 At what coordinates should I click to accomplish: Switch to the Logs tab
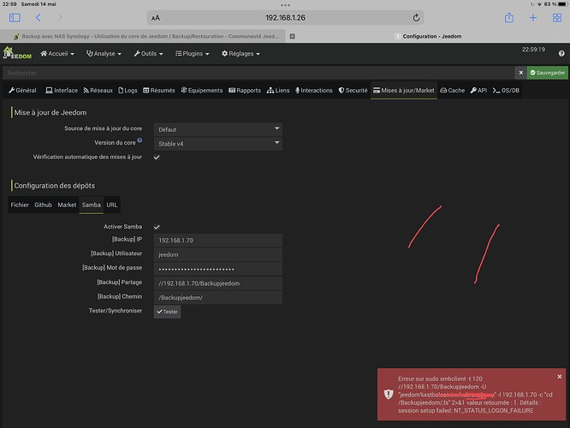coord(128,90)
